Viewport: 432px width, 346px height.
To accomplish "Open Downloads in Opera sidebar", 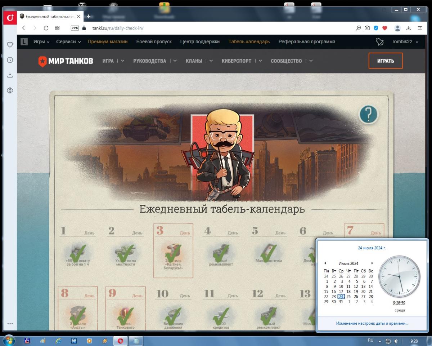I will [x=10, y=75].
